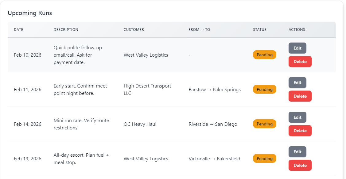Delete the Feb 10 follow-up run
Viewport: 346px width, 179px height.
click(x=300, y=62)
